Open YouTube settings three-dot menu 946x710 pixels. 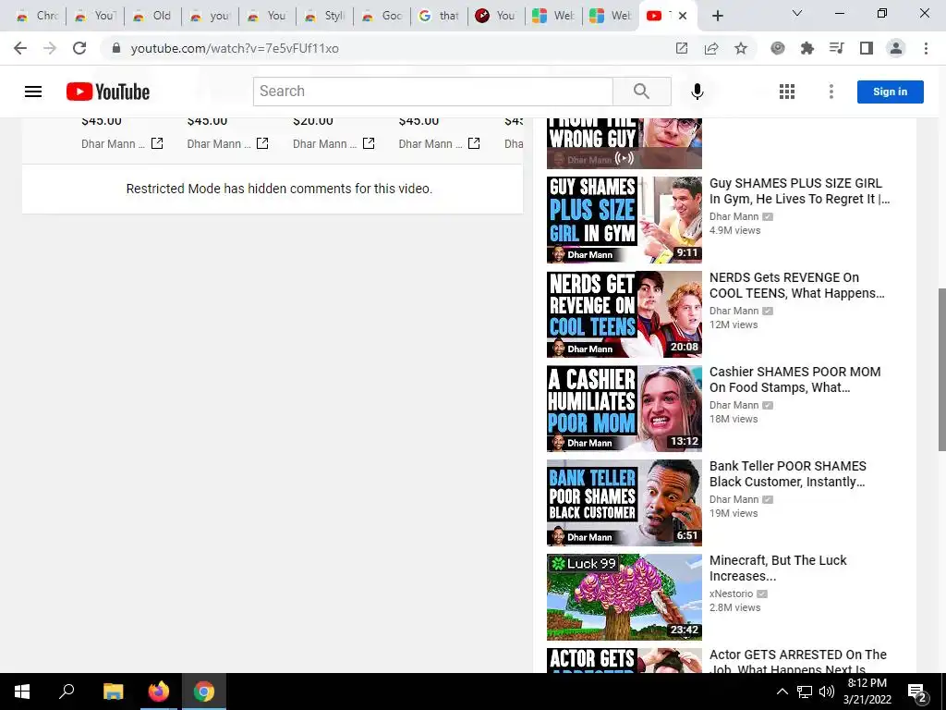click(831, 92)
